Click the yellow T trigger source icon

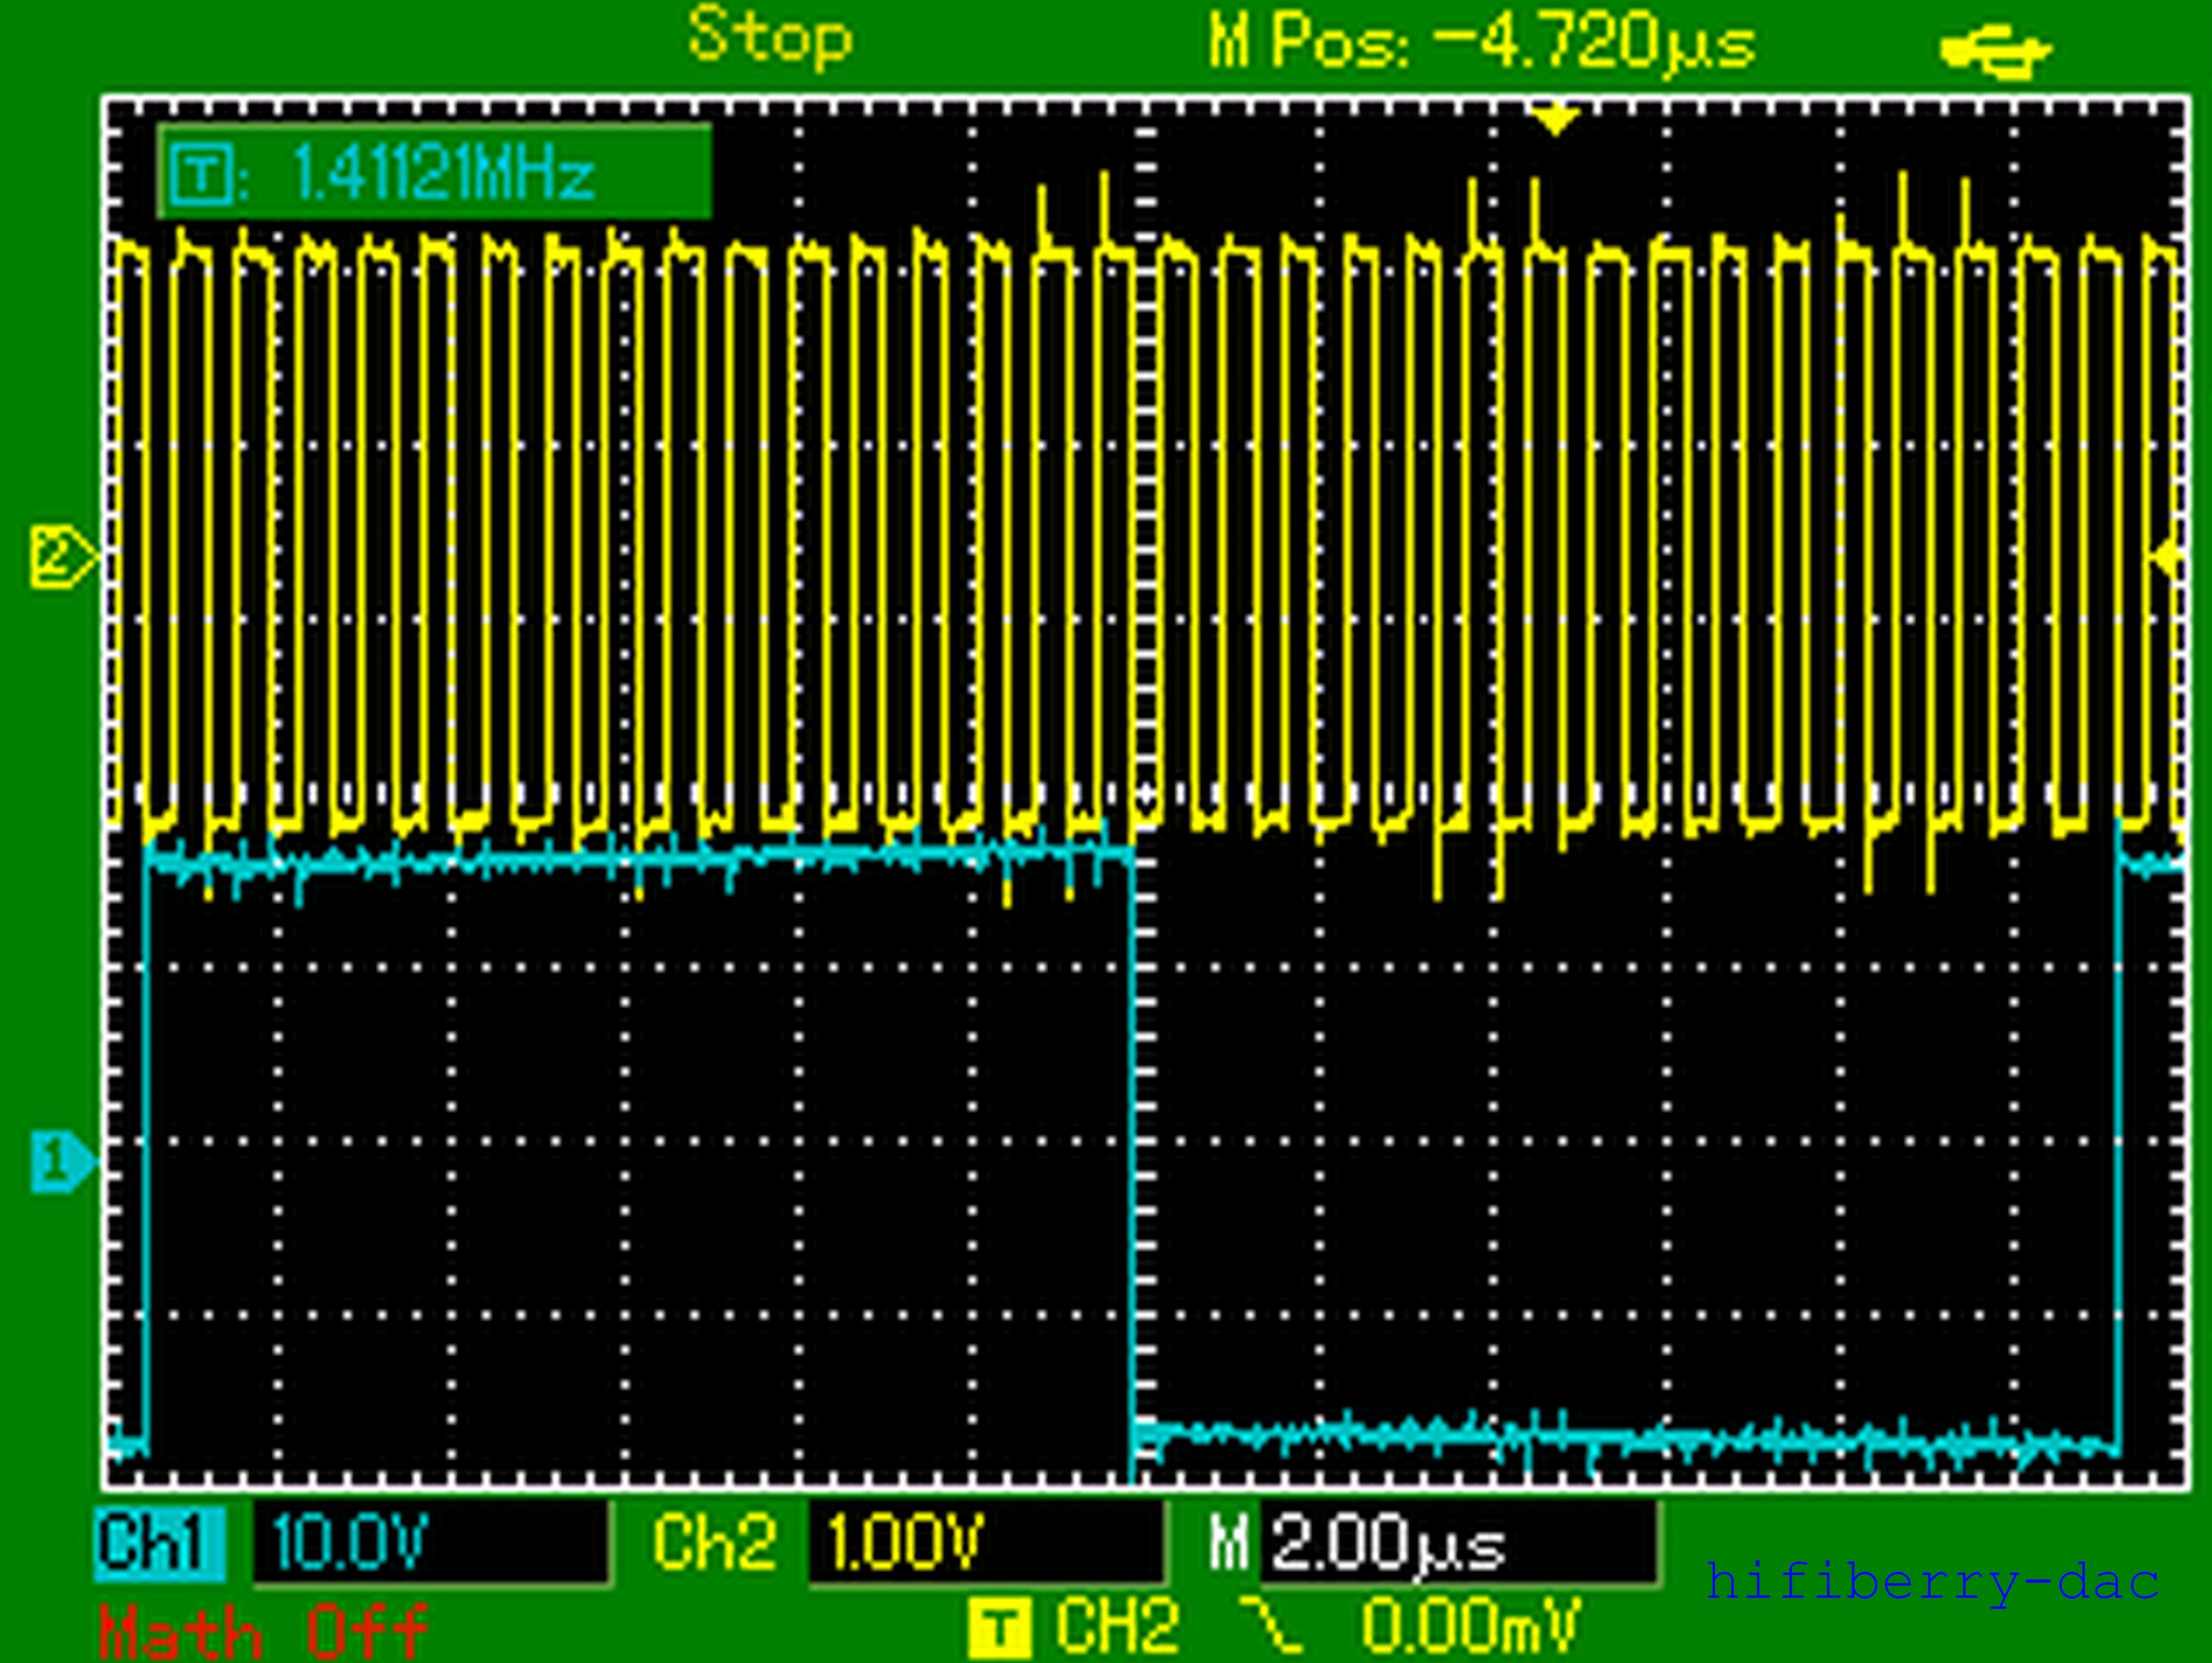[x=999, y=1628]
